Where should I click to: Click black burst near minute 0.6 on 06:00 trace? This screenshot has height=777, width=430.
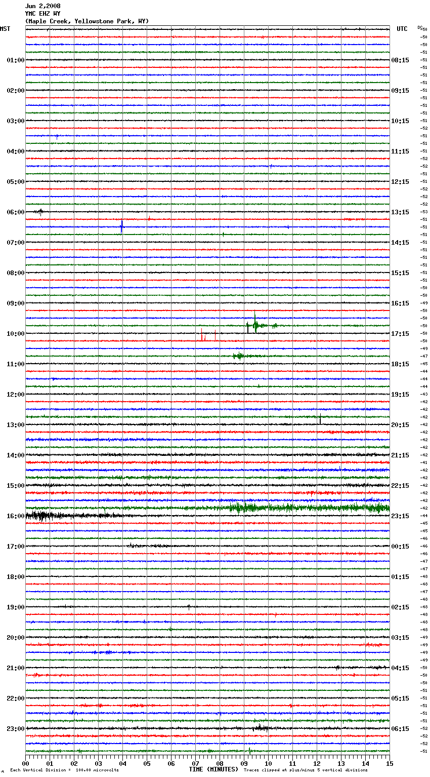point(40,212)
